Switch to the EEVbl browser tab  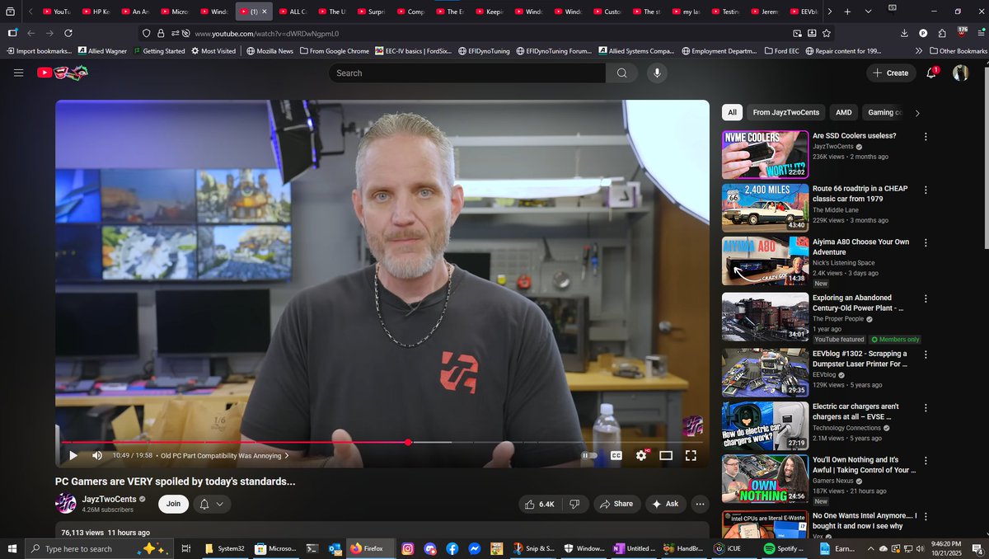coord(804,12)
